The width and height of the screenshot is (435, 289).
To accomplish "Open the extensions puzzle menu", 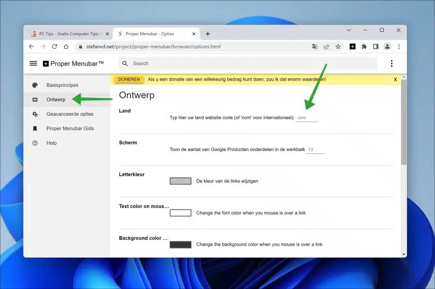I will pos(364,46).
